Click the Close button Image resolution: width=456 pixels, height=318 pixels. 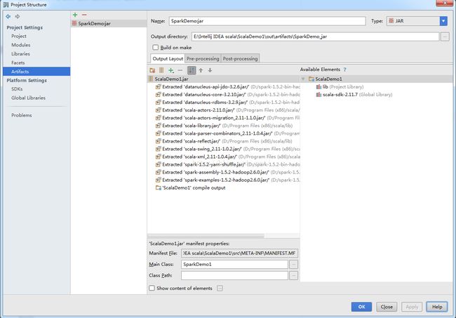click(x=387, y=307)
